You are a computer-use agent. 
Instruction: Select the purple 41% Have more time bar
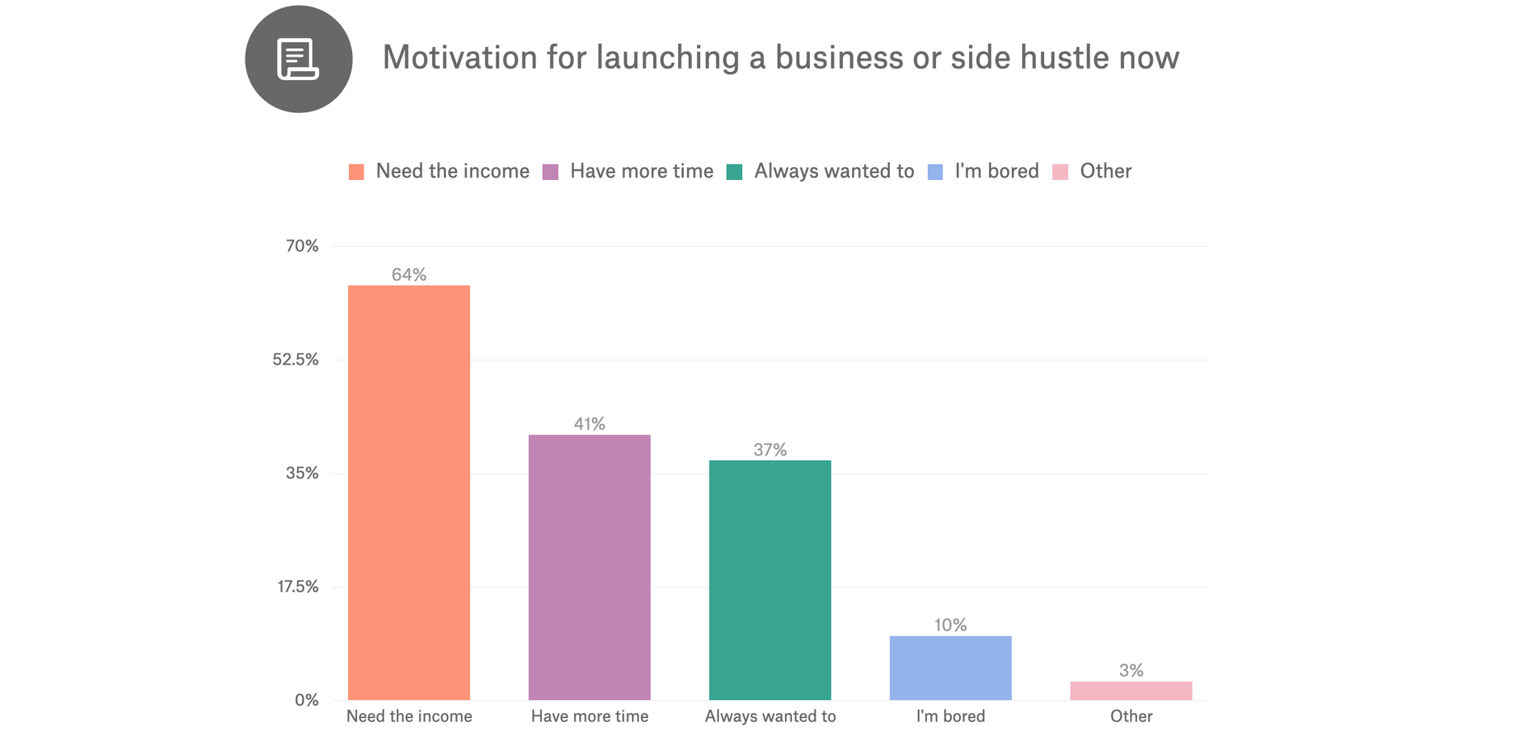(x=589, y=567)
